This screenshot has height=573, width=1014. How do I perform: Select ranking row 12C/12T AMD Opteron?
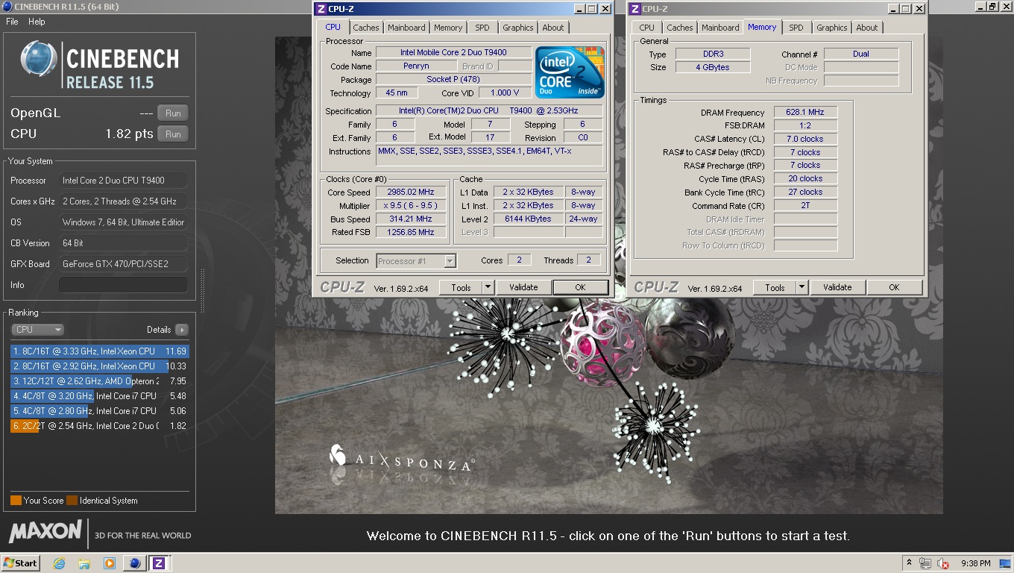coord(100,381)
